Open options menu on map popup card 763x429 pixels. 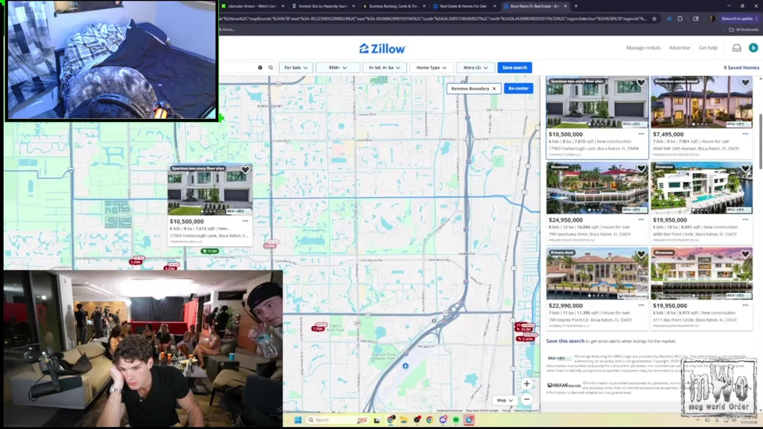[x=245, y=221]
